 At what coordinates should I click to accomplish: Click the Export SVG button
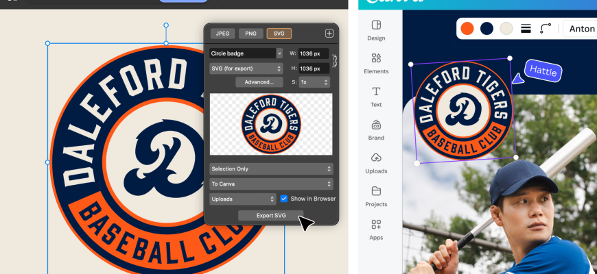[x=270, y=216]
